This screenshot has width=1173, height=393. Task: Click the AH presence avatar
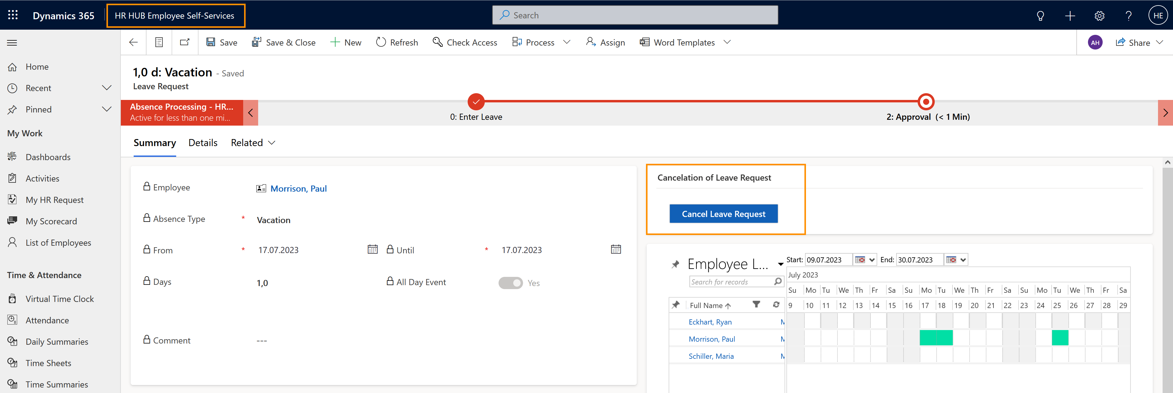coord(1095,42)
